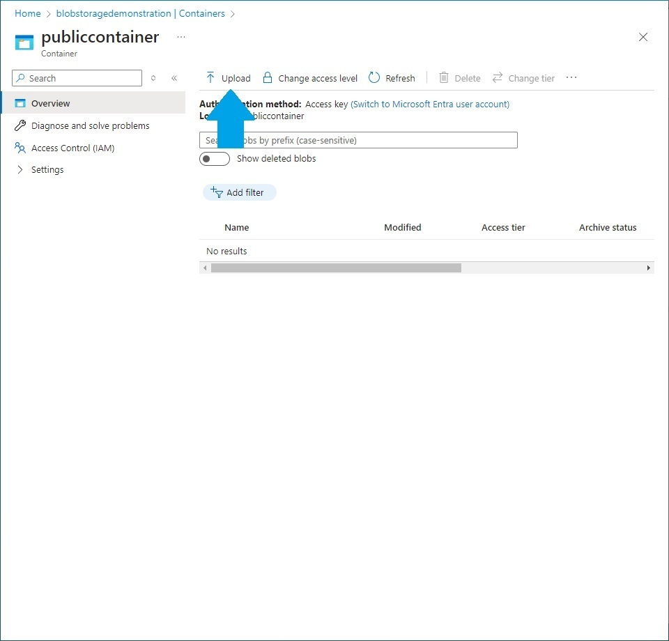Click the circular Refresh icon
Viewport: 669px width, 641px height.
374,77
